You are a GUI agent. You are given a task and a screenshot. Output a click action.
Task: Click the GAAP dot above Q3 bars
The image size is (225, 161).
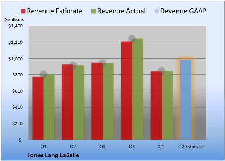point(103,63)
